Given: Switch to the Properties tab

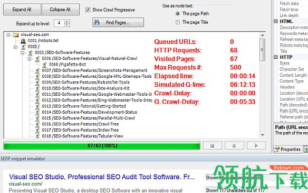Looking at the screenshot, I should (x=288, y=149).
